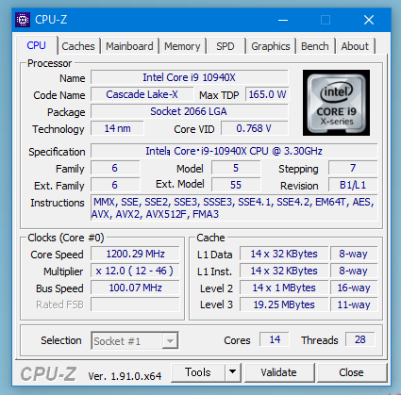401x395 pixels.
Task: Click the Package value Socket 2066 LGA
Action: 190,111
